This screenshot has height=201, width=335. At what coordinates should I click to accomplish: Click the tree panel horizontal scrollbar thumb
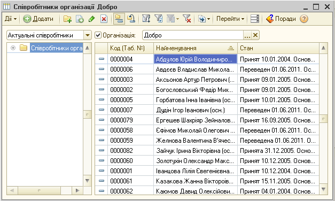point(39,190)
